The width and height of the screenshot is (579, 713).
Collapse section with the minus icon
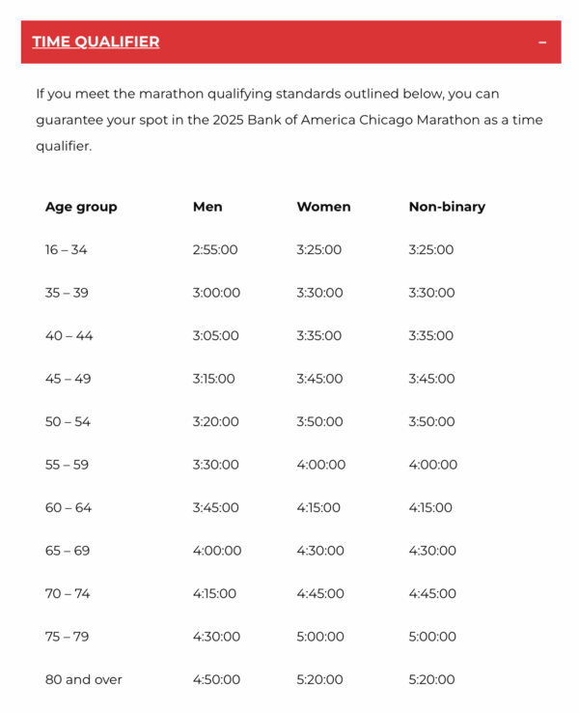click(x=541, y=43)
